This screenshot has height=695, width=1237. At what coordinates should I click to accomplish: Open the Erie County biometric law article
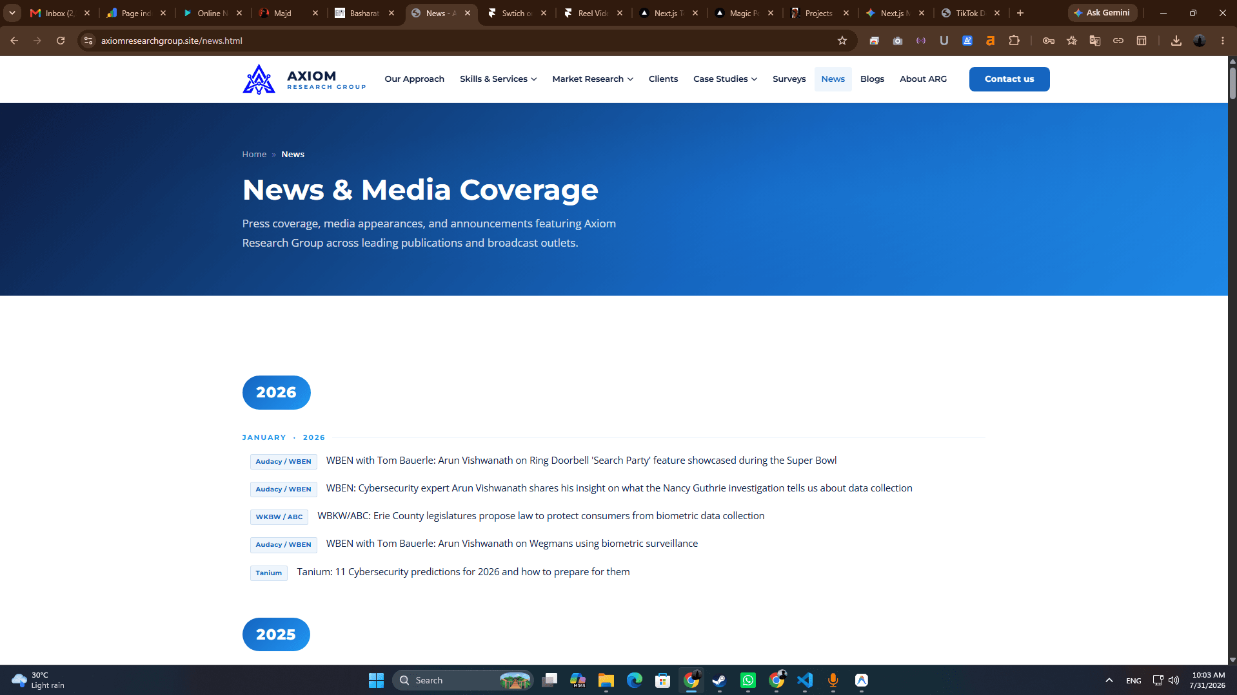(x=540, y=516)
